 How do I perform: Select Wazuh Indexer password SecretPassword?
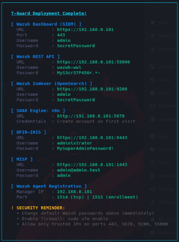pos(76,100)
